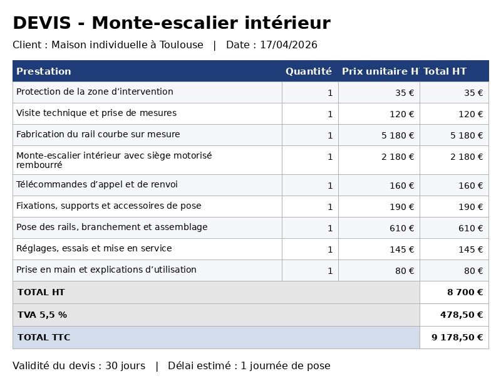Select Fabrication du rail courbe sur mesure
This screenshot has height=388, width=501.
coord(98,134)
